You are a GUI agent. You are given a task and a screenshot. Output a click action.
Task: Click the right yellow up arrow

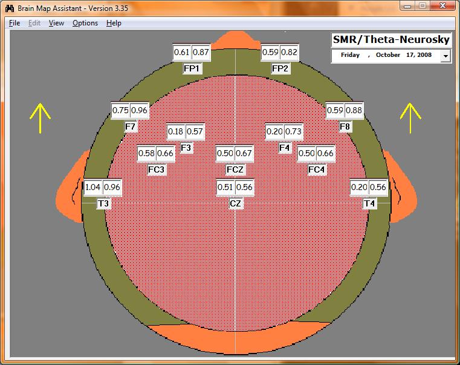pyautogui.click(x=410, y=117)
